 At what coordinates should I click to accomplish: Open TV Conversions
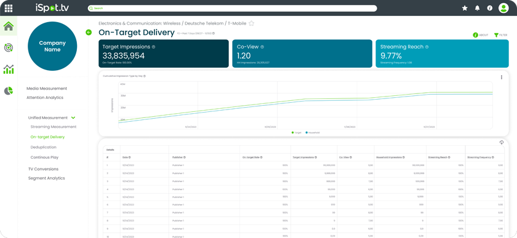pos(43,169)
